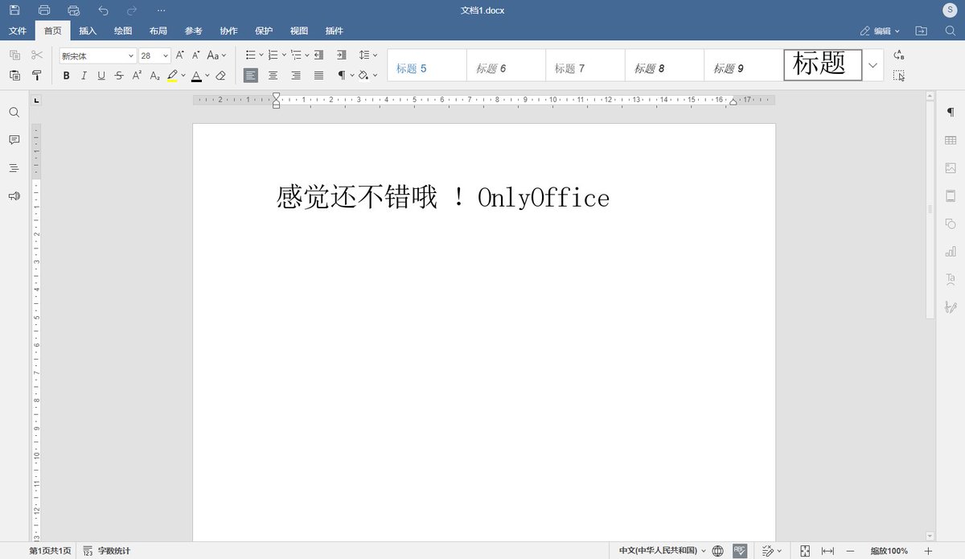Open the Feedback megaphone icon in sidebar
The image size is (965, 559).
click(14, 195)
